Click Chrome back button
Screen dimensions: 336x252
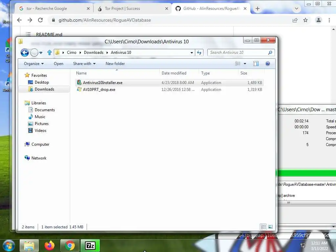pos(19,20)
